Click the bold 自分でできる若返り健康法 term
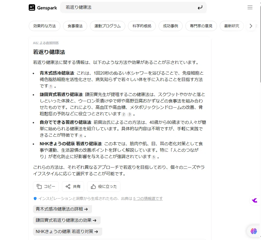Screen dimensions: 261x240 coord(65,122)
